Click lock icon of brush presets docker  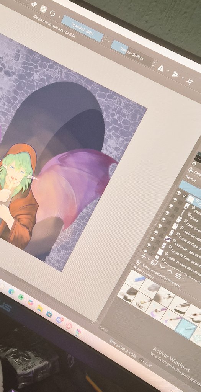click(138, 262)
